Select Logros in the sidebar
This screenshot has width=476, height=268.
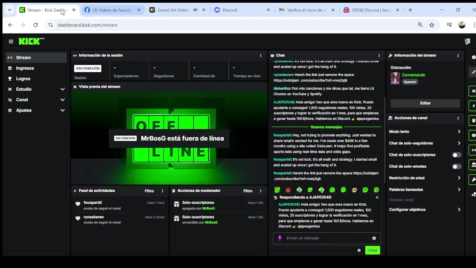tap(36, 79)
